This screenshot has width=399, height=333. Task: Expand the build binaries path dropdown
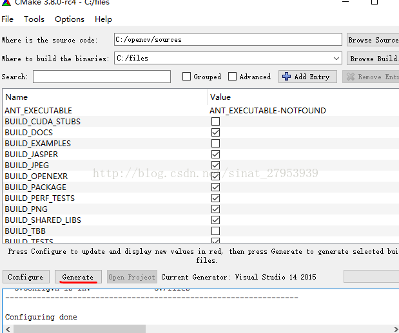[336, 59]
